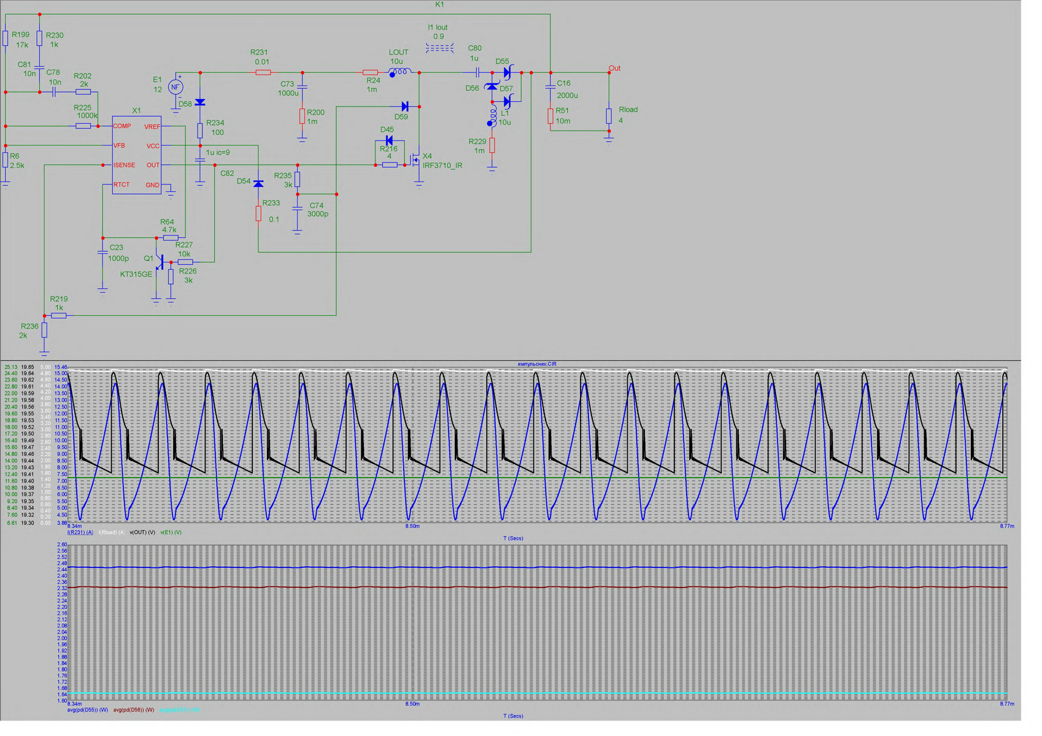This screenshot has height=736, width=1042.
Task: Click the COMP pin label on X1
Action: click(122, 126)
